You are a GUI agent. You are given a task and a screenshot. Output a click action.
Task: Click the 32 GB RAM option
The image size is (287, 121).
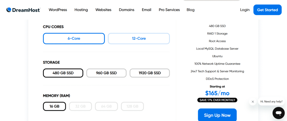pos(80,106)
